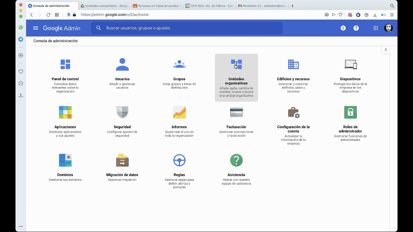Click the browser address bar URL
The width and height of the screenshot is (413, 232).
tap(115, 15)
